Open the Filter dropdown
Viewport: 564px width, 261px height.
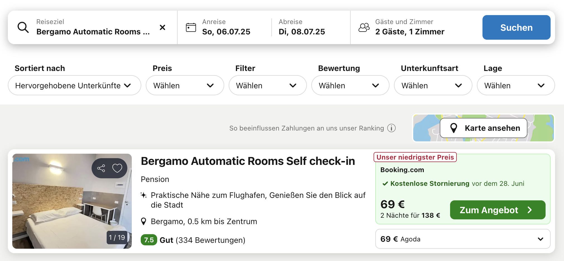click(x=267, y=85)
